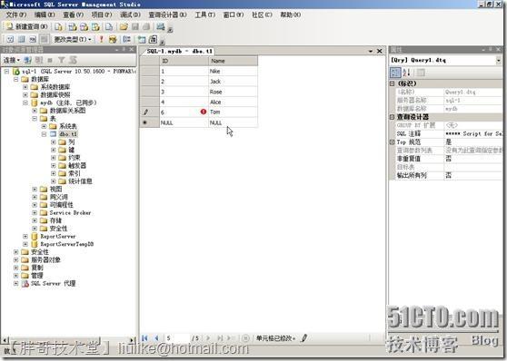Image resolution: width=507 pixels, height=361 pixels.
Task: Click the Save disk icon
Action: [135, 27]
